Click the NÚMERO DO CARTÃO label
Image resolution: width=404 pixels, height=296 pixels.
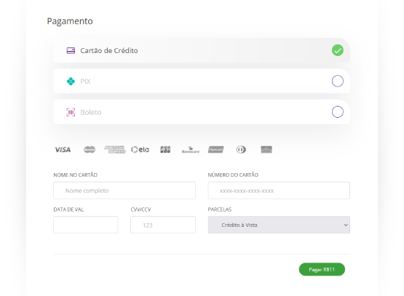[x=233, y=175]
